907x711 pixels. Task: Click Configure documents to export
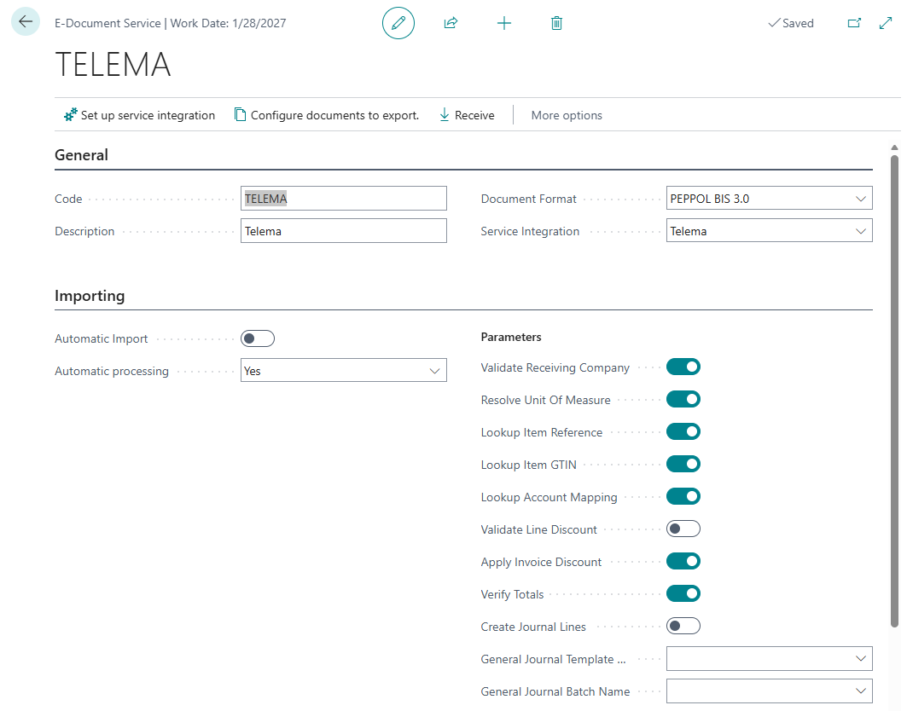[327, 115]
